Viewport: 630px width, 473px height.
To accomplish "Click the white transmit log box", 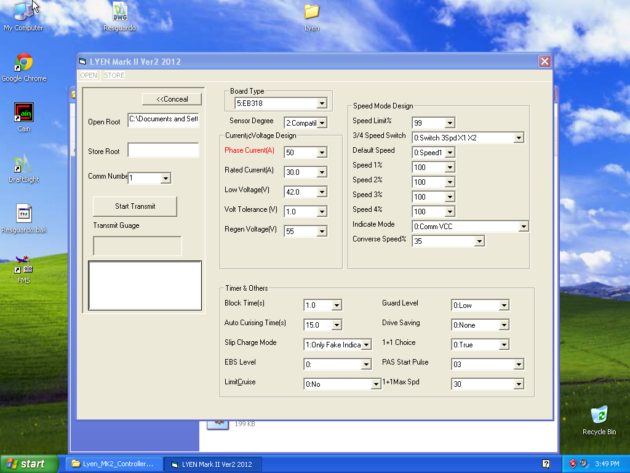I will pos(145,286).
